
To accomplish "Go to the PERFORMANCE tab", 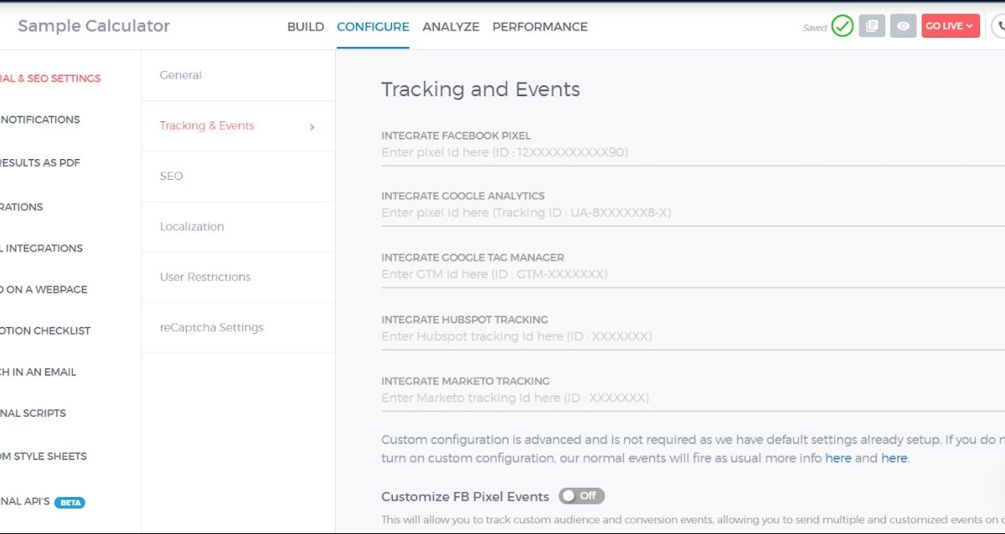I will 539,27.
